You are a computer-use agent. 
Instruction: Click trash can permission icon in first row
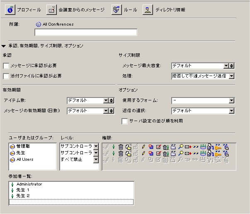pos(121,147)
